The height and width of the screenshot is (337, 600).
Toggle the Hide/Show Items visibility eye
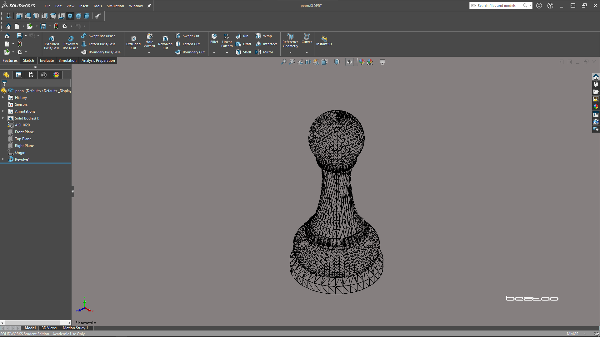[349, 62]
